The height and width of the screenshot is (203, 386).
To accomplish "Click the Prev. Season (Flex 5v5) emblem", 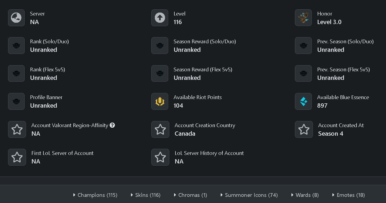I will (303, 74).
